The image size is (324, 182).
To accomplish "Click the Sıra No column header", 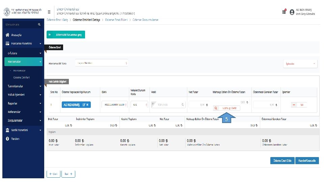I will pos(54,92).
